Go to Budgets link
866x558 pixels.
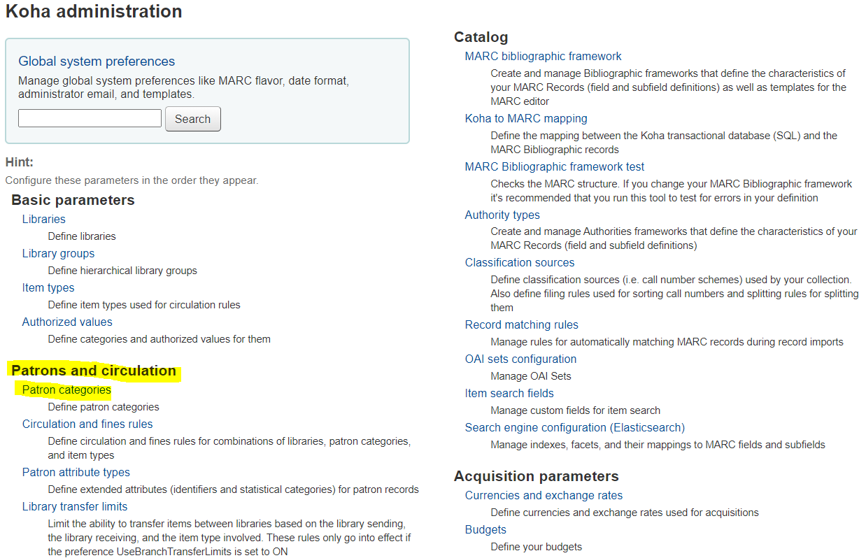(x=485, y=529)
